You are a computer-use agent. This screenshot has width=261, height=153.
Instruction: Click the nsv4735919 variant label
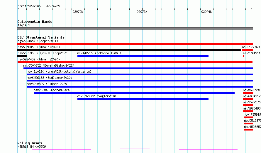click(252, 114)
